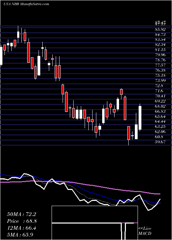The height and width of the screenshot is (240, 172).
Task: Click the 68.02 price value
Action: [160, 106]
